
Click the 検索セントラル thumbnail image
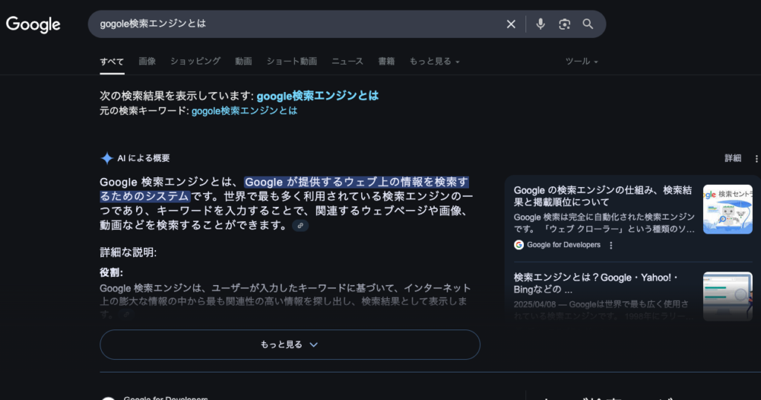click(x=728, y=209)
